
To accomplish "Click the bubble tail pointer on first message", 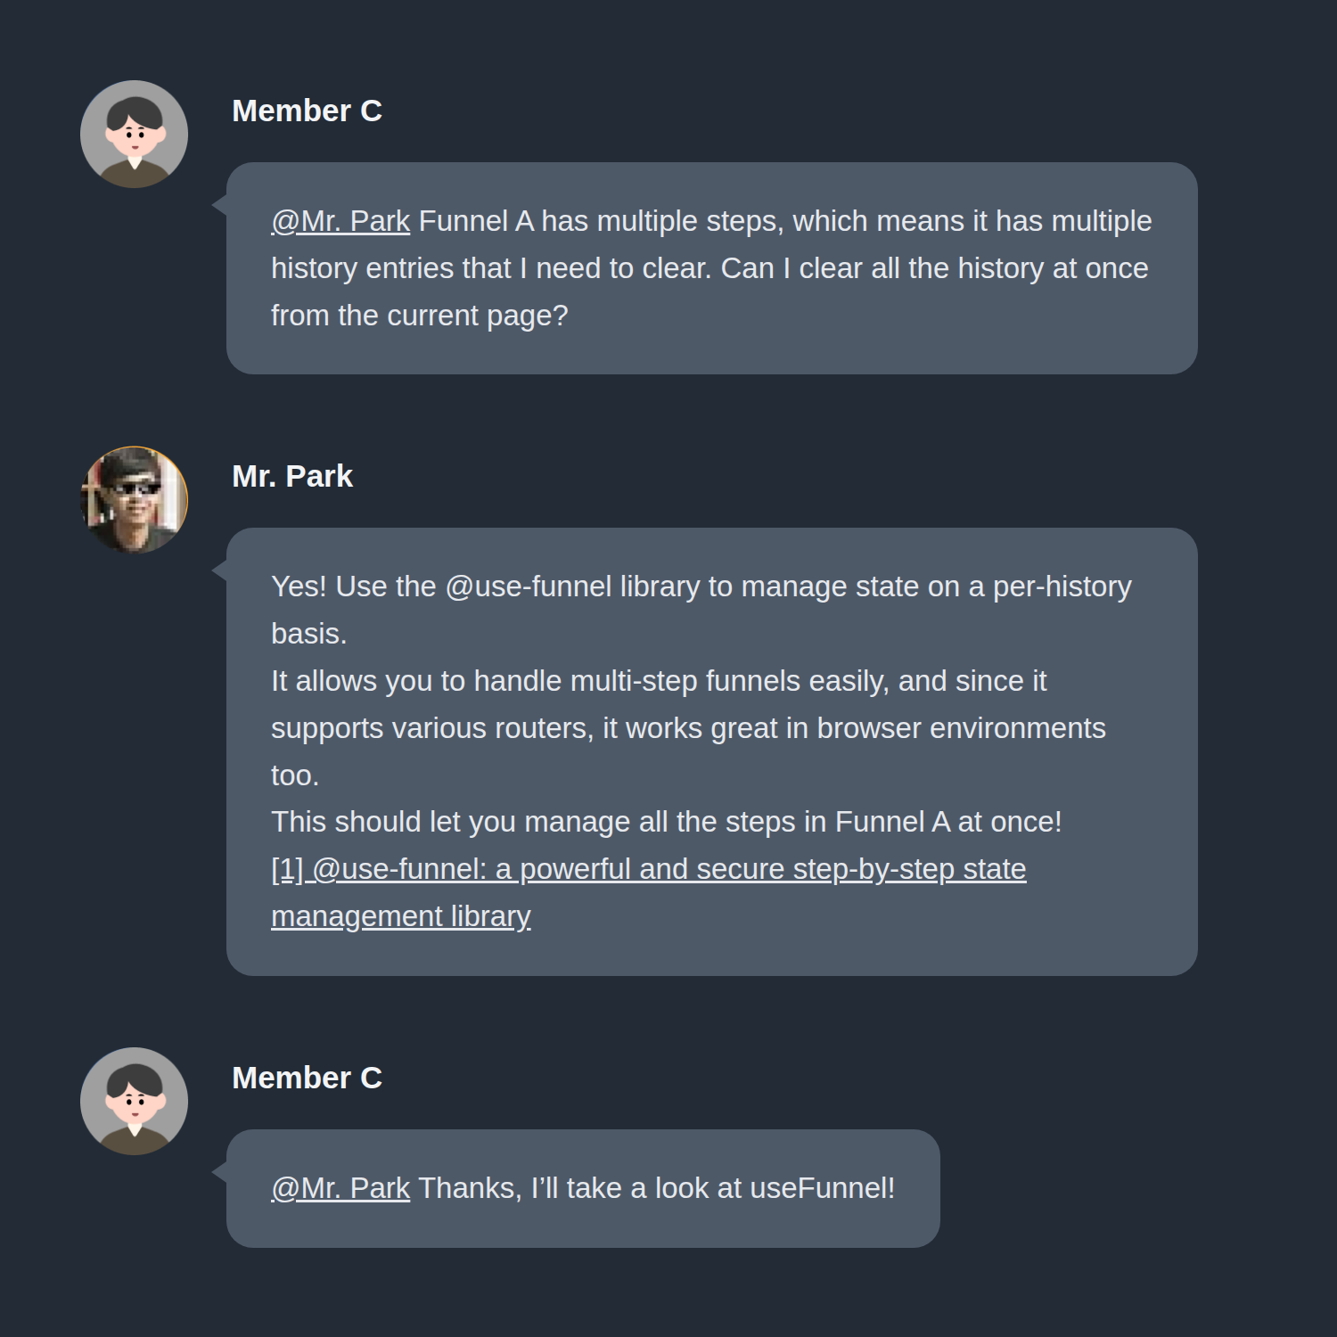I will point(219,206).
